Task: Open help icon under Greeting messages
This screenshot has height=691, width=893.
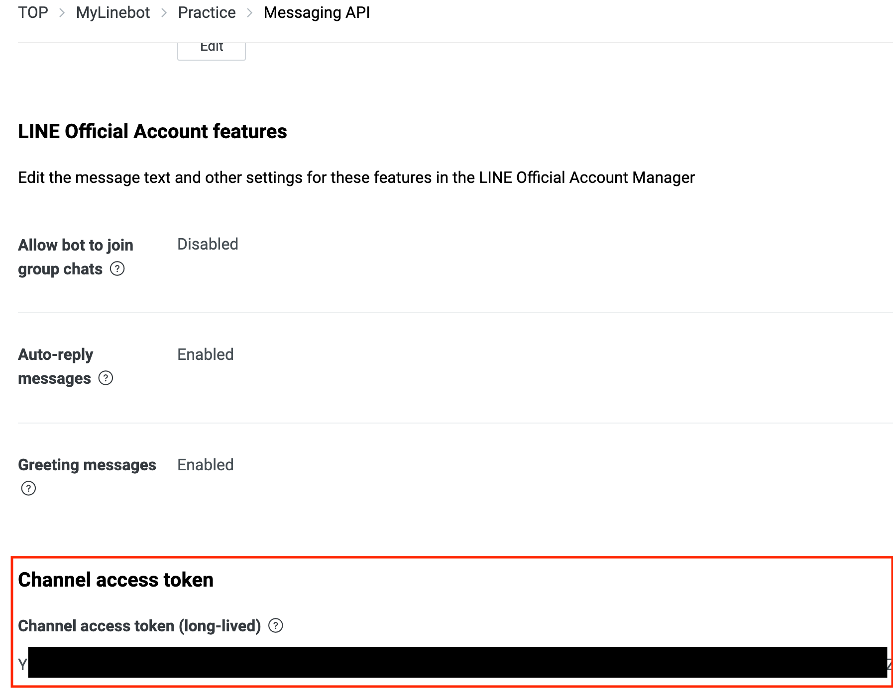Action: (28, 489)
